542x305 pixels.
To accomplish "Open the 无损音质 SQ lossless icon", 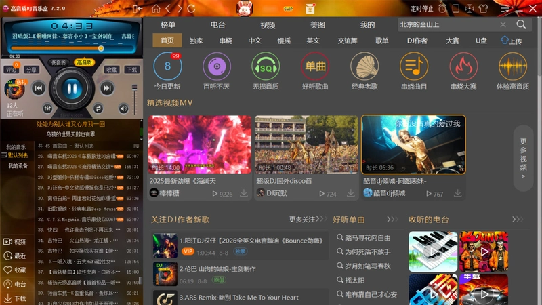I will pyautogui.click(x=266, y=66).
